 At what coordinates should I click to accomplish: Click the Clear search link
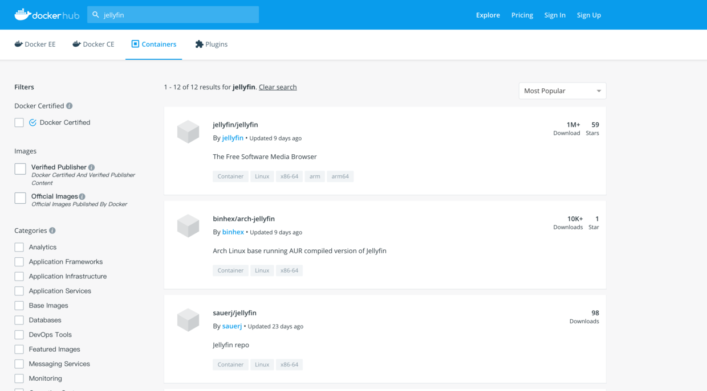point(278,87)
